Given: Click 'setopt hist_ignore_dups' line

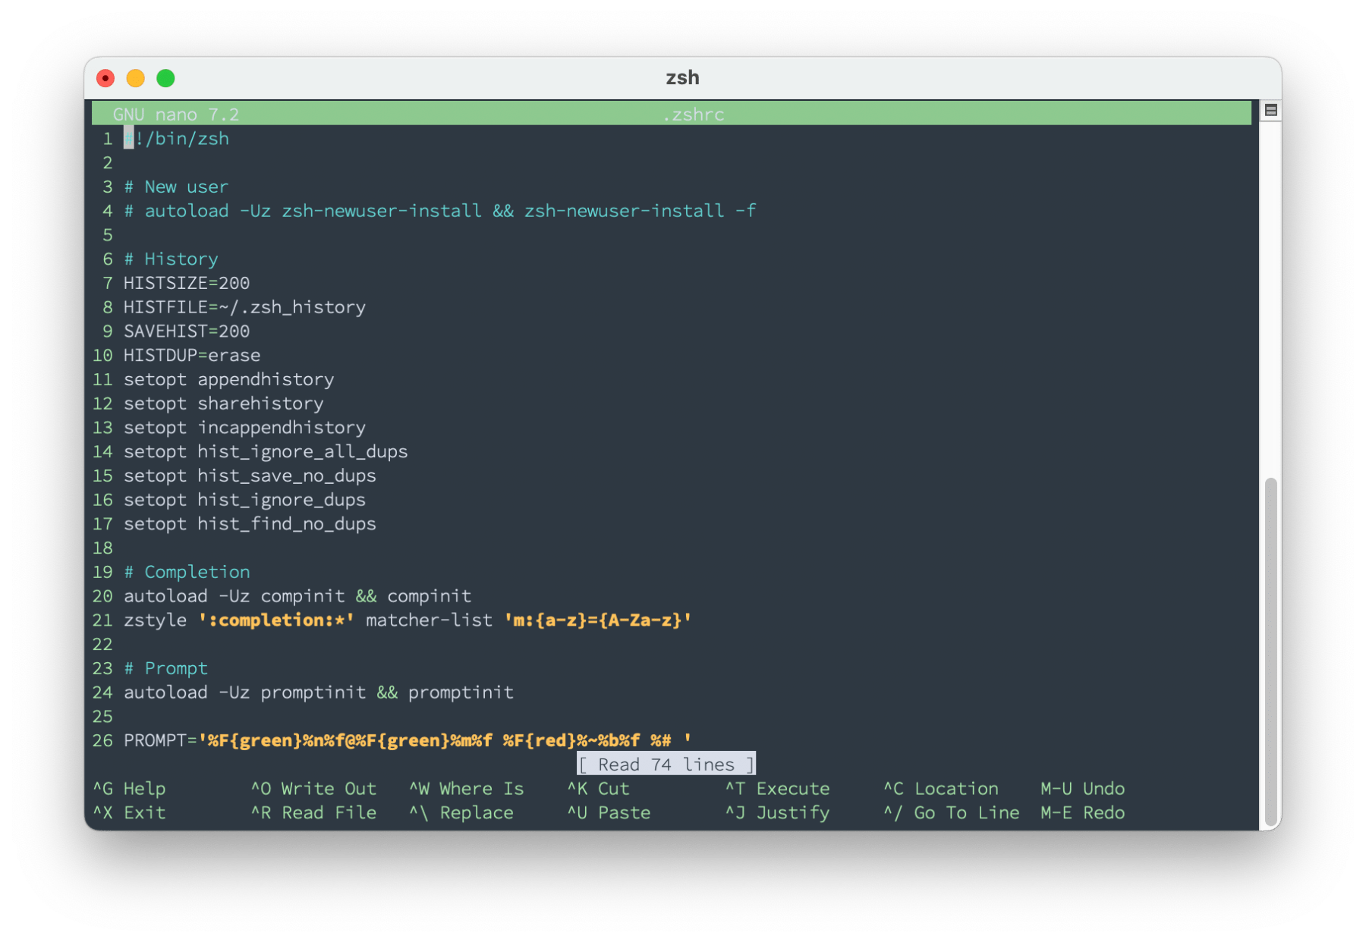Looking at the screenshot, I should [x=244, y=500].
